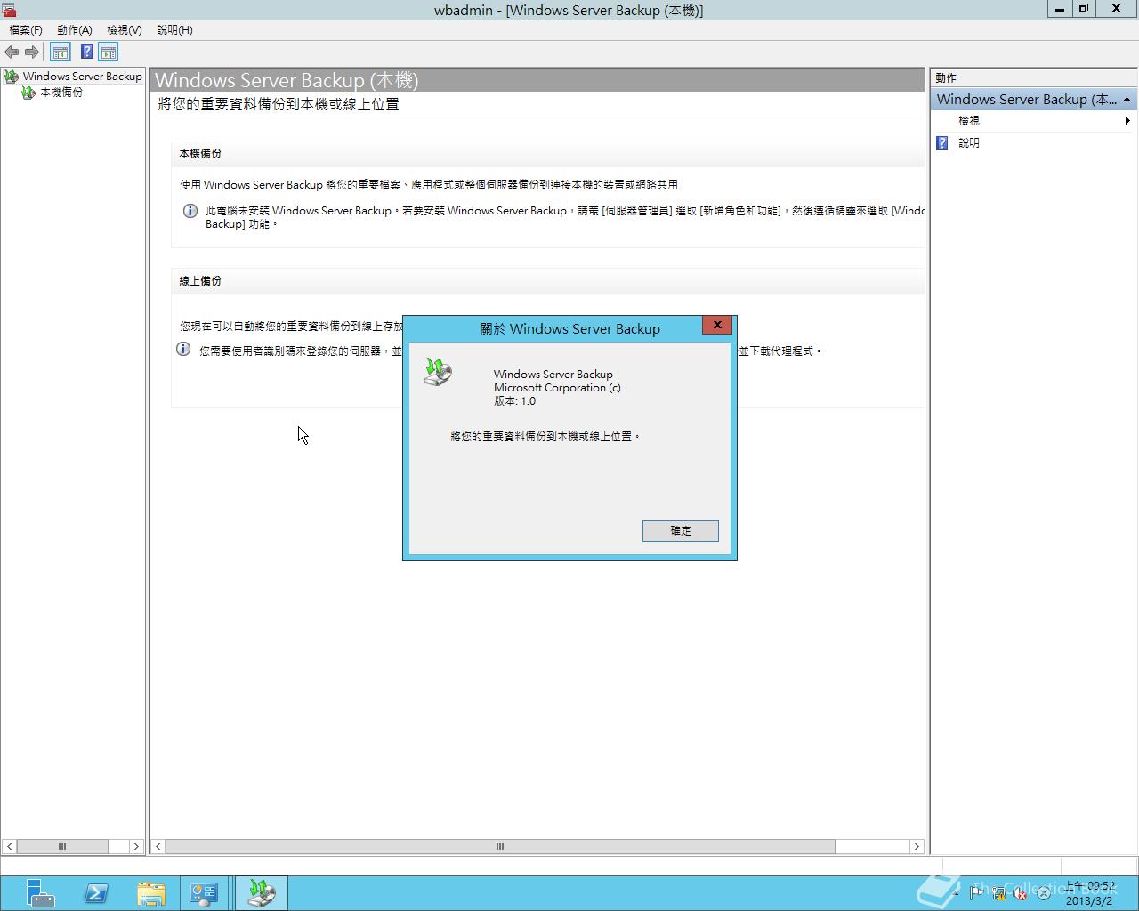Click the tree pane scroll right arrow

tap(136, 847)
